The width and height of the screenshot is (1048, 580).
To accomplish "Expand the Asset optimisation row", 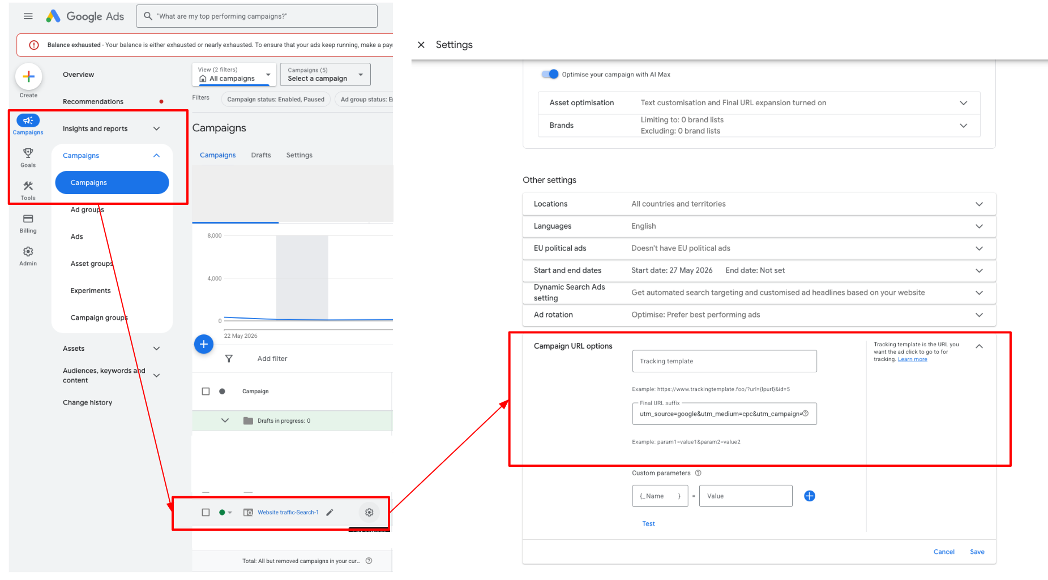I will click(964, 103).
